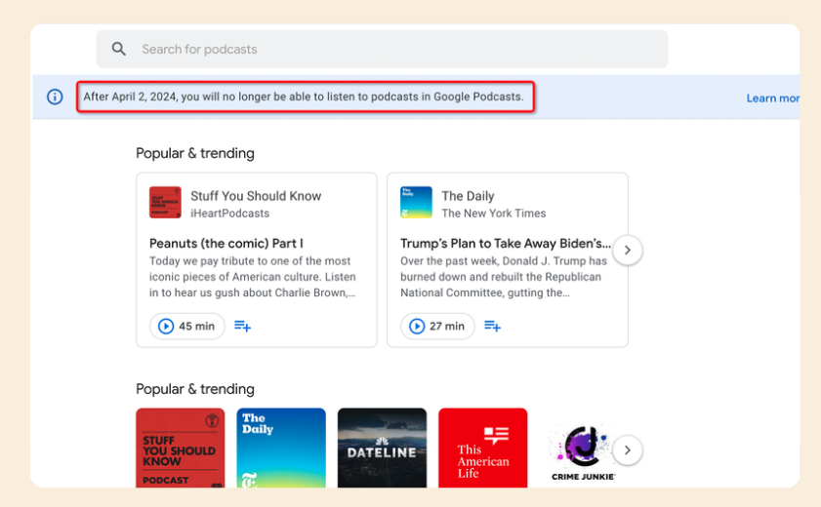This screenshot has height=507, width=821.
Task: Play the 27 min episode
Action: coord(437,327)
